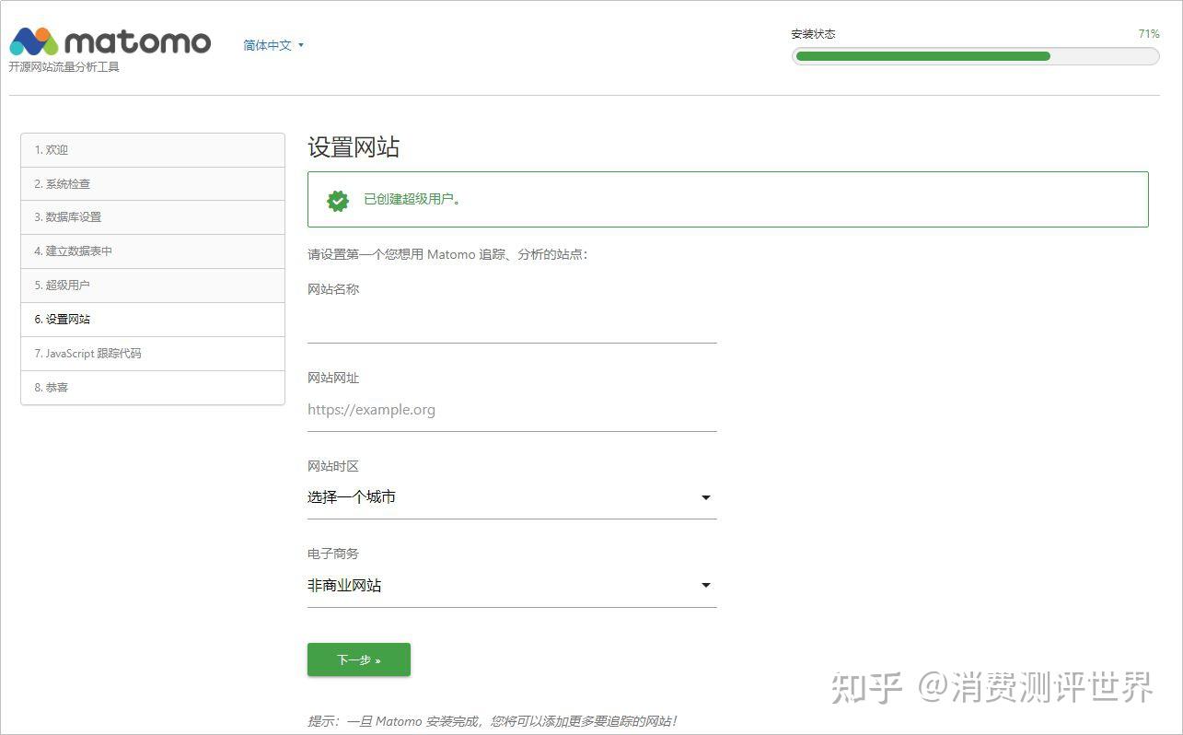
Task: Open the 简体中文 language dropdown
Action: click(267, 45)
